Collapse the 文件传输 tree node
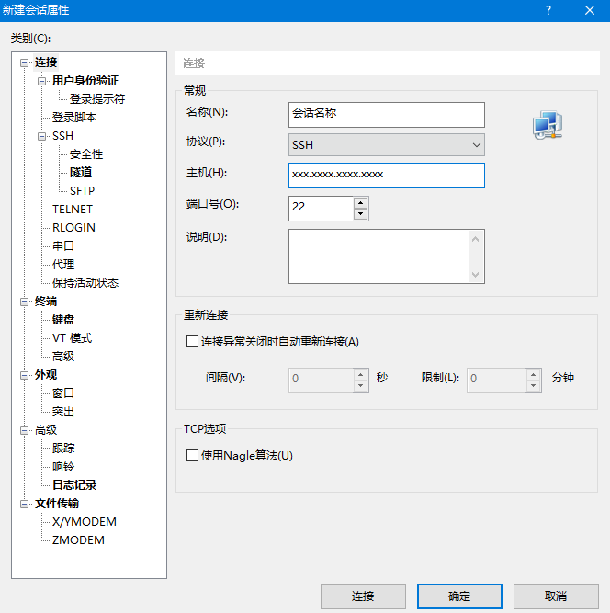This screenshot has width=610, height=613. pos(24,504)
